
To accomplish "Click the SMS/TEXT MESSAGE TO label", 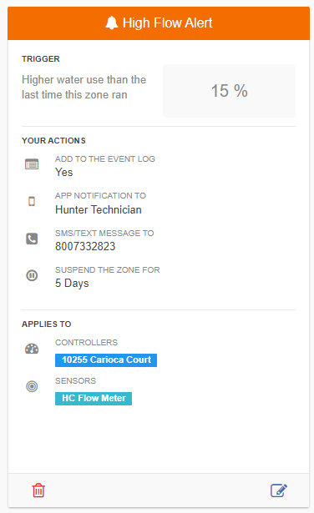I will [104, 233].
